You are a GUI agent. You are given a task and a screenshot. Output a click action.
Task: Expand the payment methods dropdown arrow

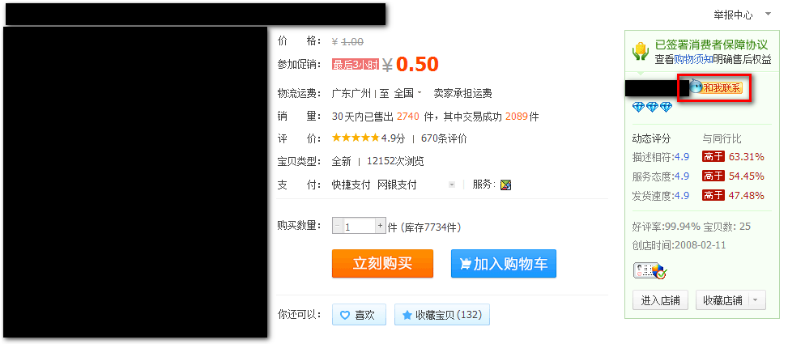pos(451,185)
